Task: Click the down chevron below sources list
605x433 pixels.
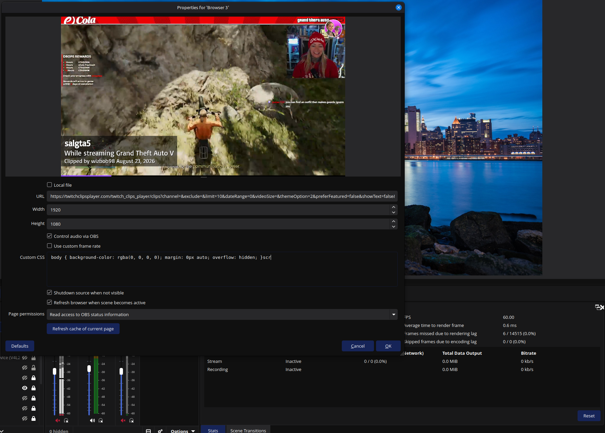Action: pyautogui.click(x=2, y=431)
